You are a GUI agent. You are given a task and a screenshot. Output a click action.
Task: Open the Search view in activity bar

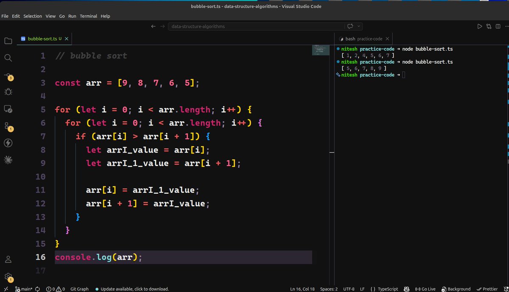(8, 58)
